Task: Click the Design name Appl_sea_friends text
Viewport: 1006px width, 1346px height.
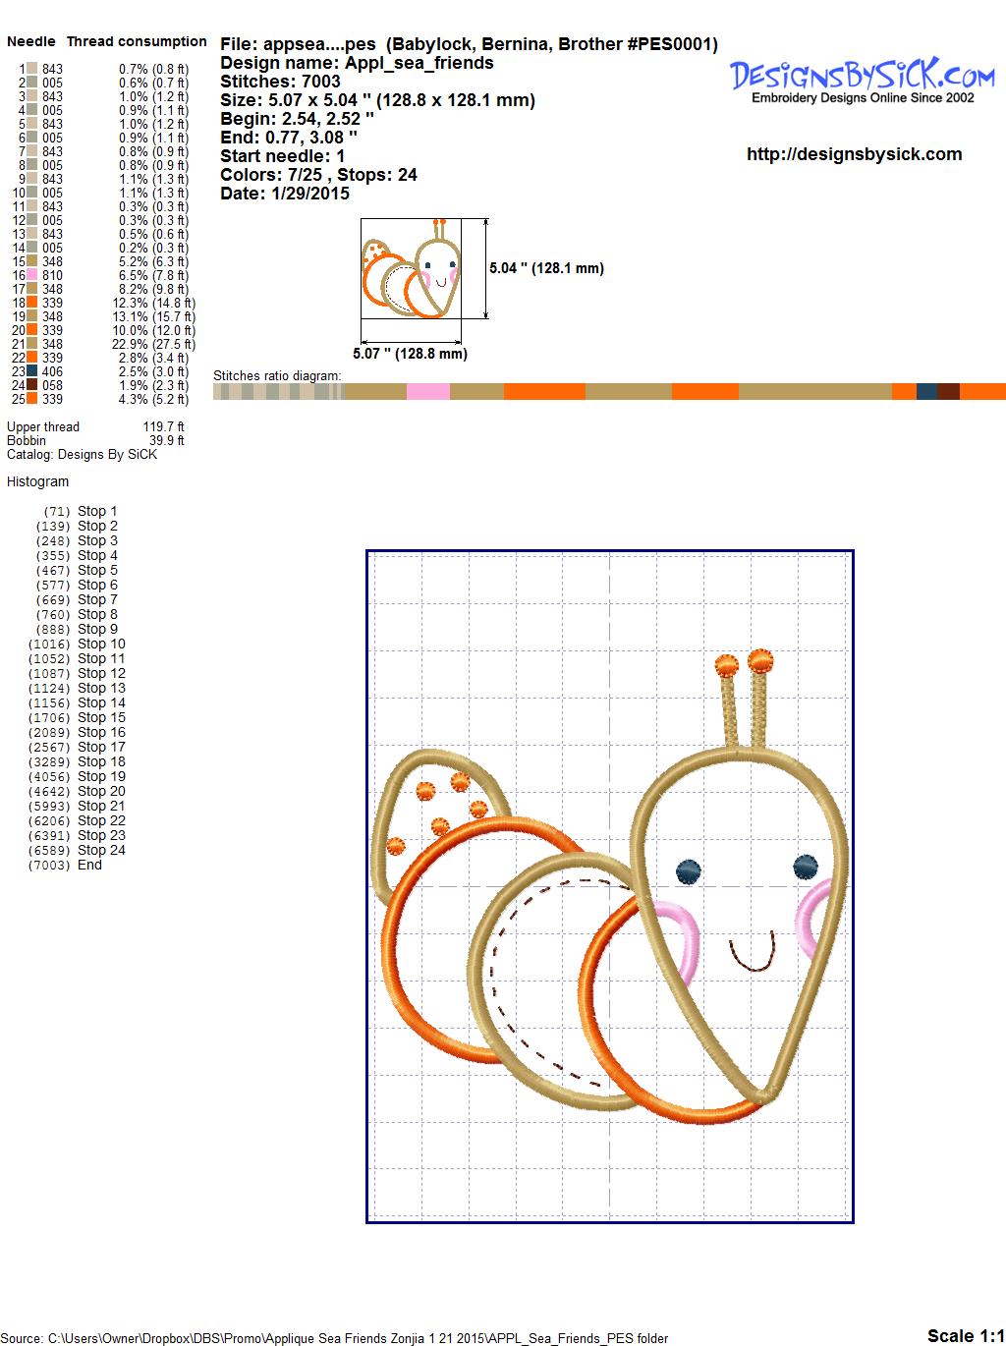Action: (357, 63)
